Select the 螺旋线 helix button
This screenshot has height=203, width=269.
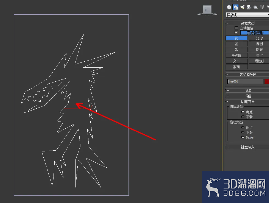point(259,61)
